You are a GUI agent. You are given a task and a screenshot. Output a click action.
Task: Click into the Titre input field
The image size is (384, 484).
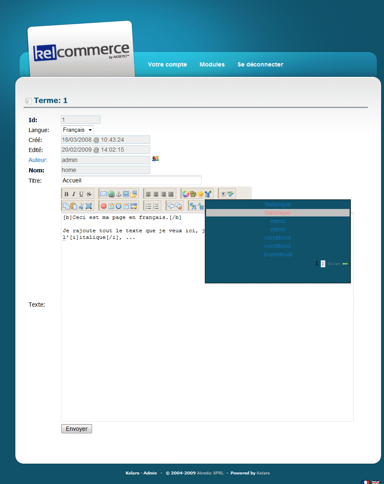(x=131, y=180)
